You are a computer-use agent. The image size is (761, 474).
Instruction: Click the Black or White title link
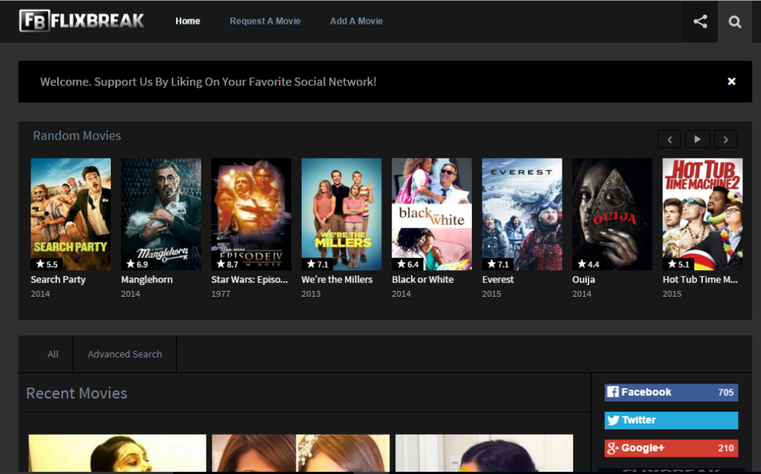point(423,280)
